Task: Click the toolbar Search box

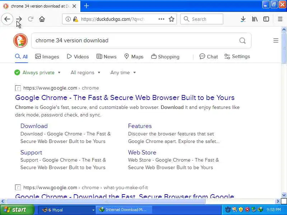Action: click(202, 19)
